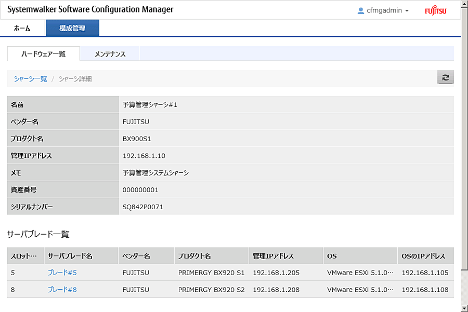Open the ブレード#5 link
Screen dimensions: 468x312
coord(62,273)
